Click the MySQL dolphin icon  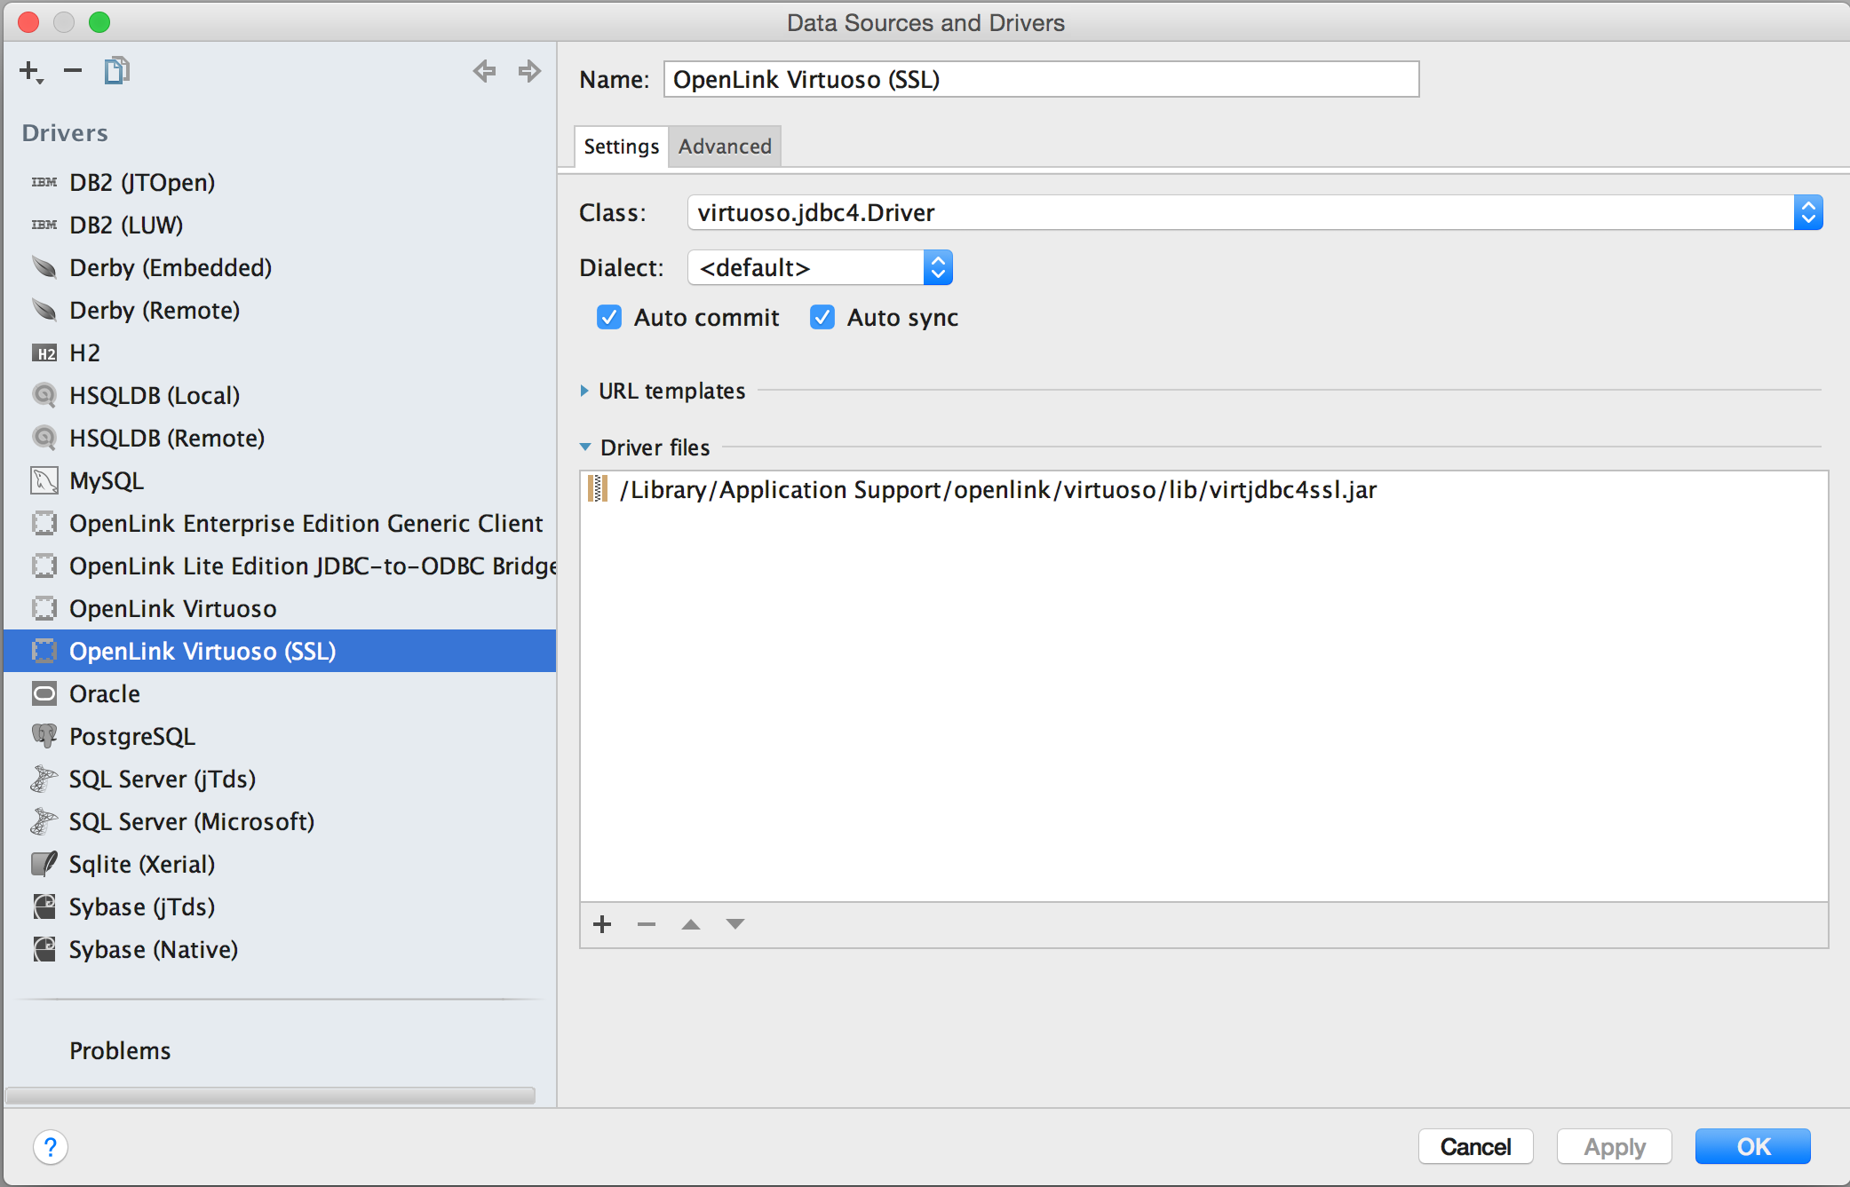[44, 480]
